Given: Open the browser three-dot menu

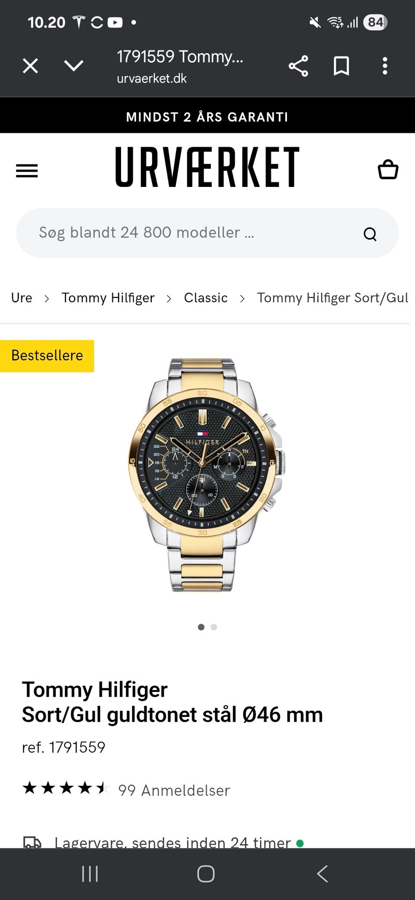Looking at the screenshot, I should (x=385, y=66).
